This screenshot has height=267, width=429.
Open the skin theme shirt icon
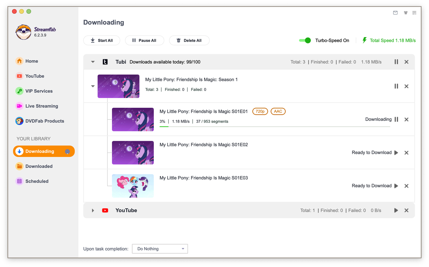pyautogui.click(x=406, y=13)
